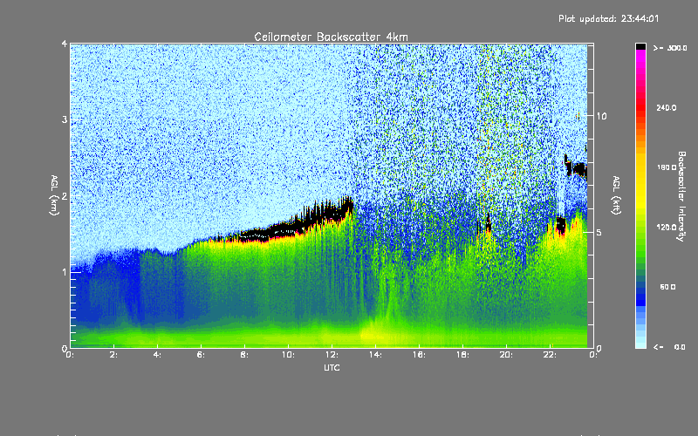
Task: Select the '4:' UTC hour label
Action: point(158,355)
